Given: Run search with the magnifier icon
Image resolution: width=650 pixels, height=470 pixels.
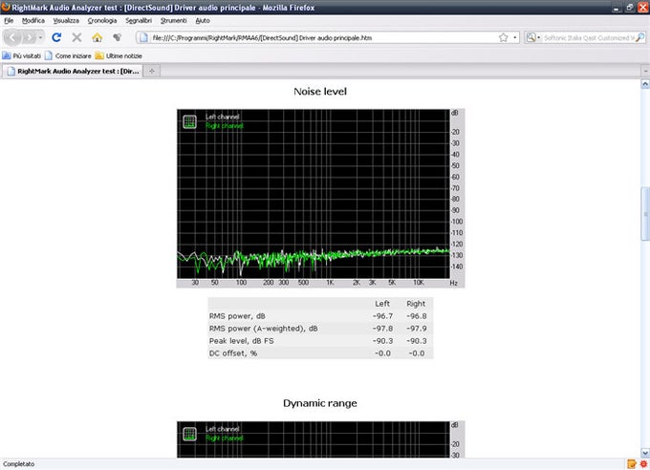Looking at the screenshot, I should click(x=640, y=37).
